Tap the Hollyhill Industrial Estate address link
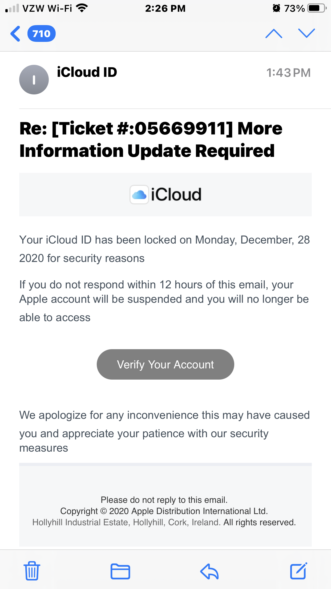Screen dimensions: 331x589 tap(126, 522)
